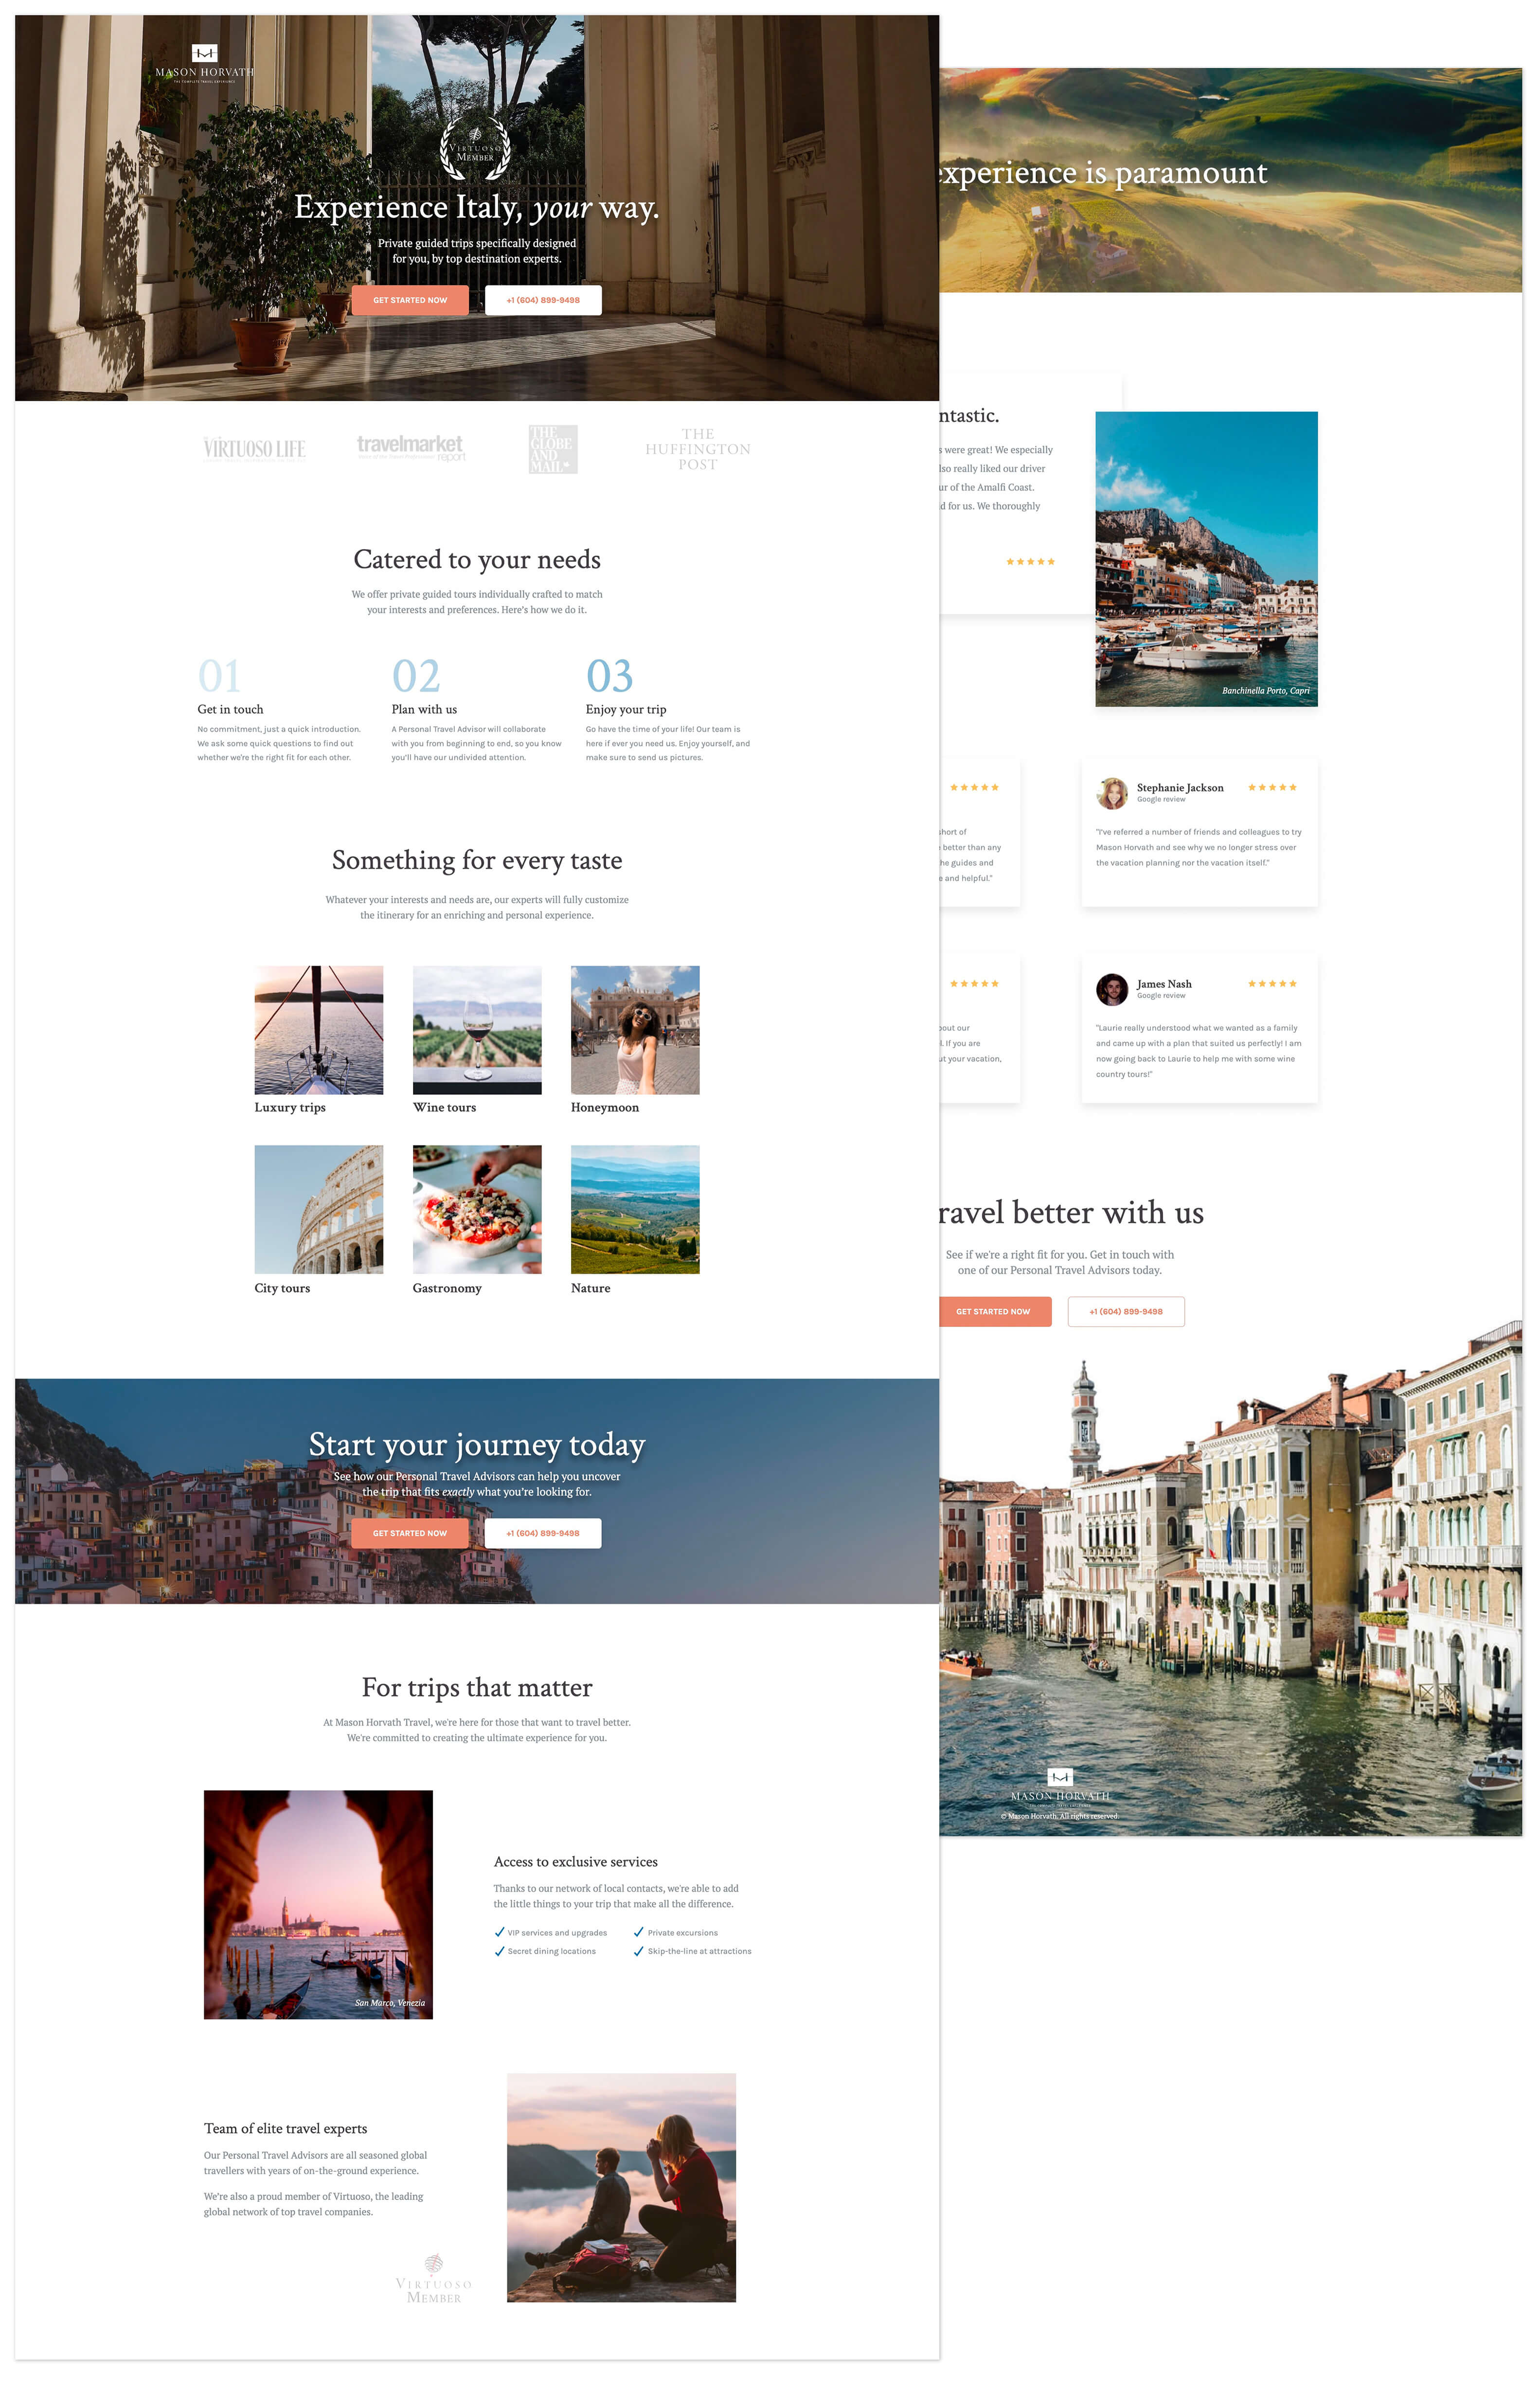The width and height of the screenshot is (1540, 2394).
Task: Click the star rating on Stephanie Jackson's review
Action: (x=1272, y=788)
